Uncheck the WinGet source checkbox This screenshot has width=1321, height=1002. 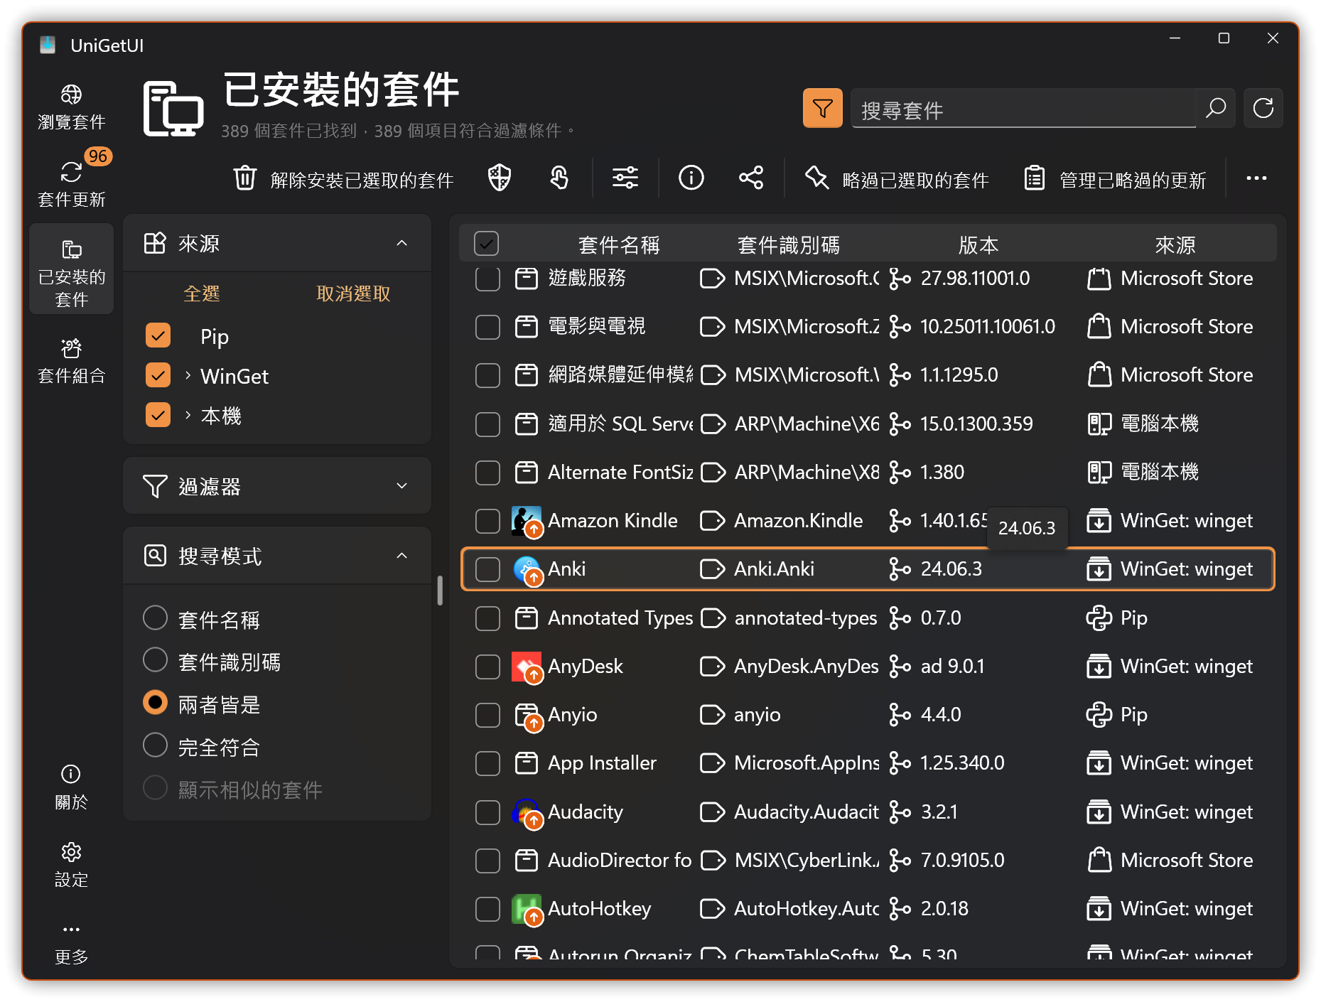point(158,375)
